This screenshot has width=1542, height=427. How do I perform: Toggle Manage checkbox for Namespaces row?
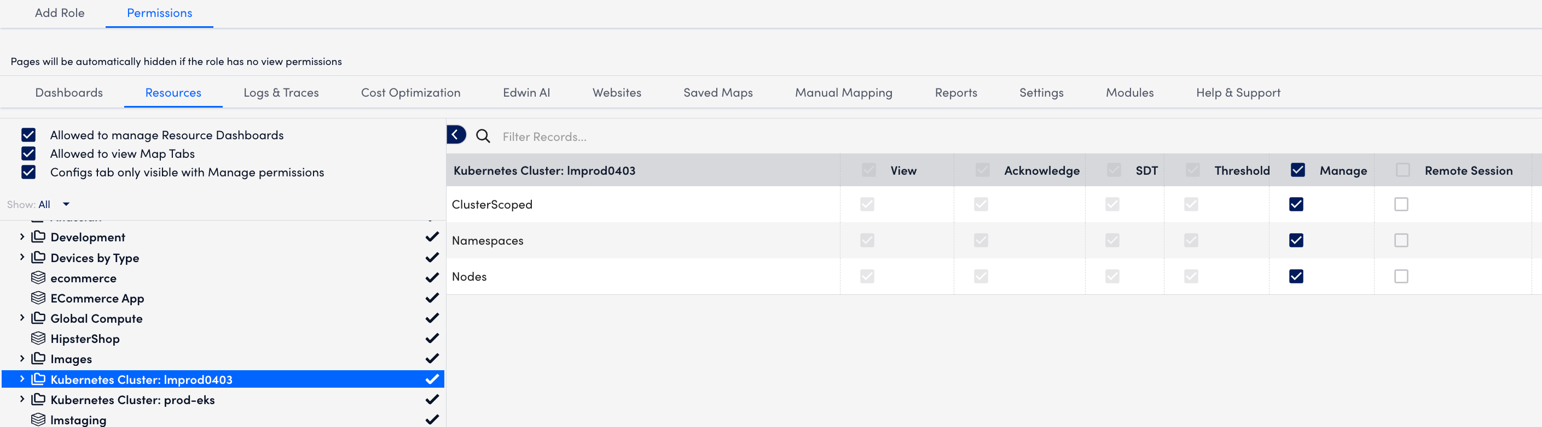point(1296,241)
